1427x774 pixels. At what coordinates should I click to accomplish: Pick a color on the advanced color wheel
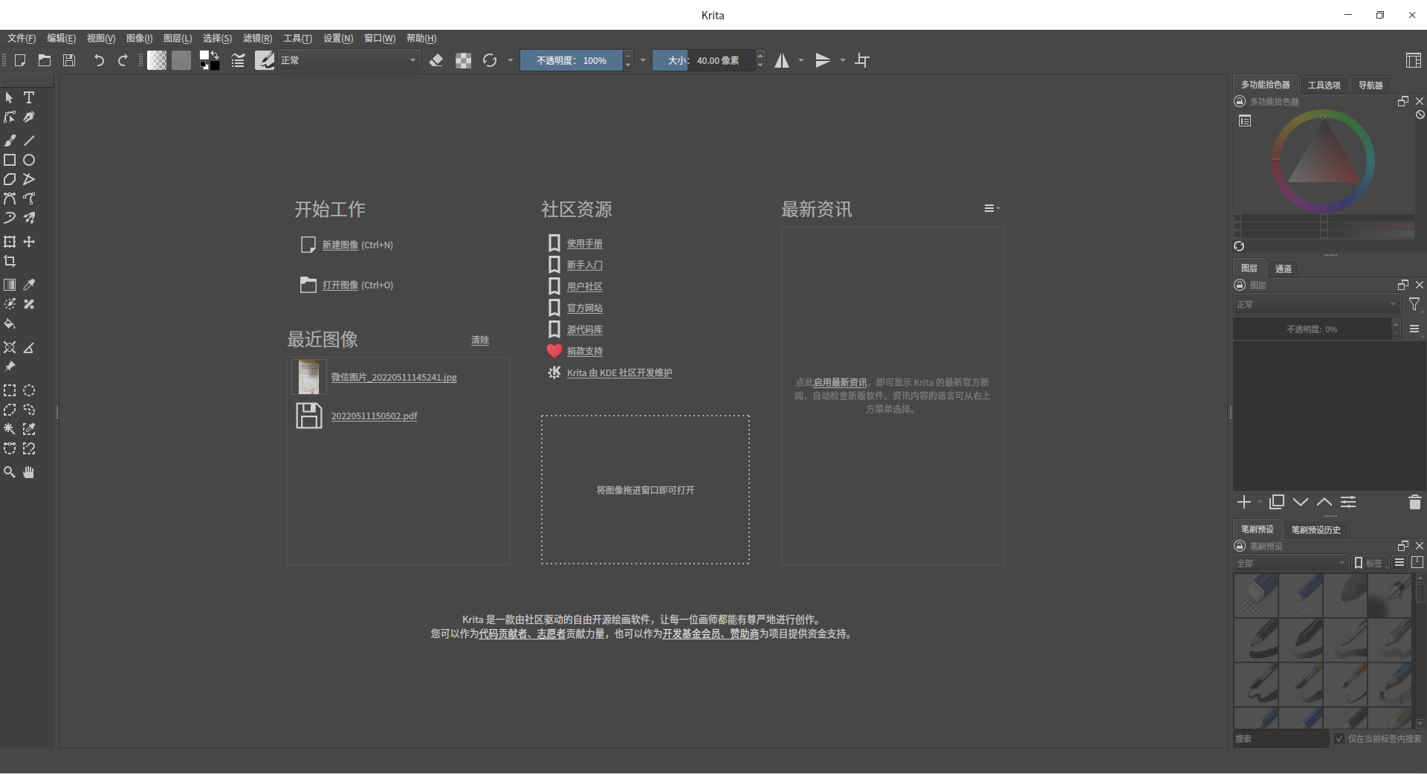1322,160
